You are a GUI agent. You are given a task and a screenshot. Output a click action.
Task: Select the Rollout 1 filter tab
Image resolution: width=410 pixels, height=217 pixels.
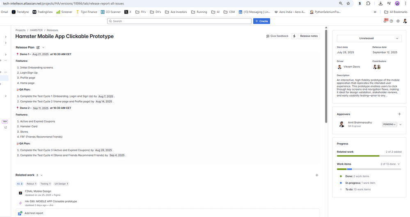point(31,183)
